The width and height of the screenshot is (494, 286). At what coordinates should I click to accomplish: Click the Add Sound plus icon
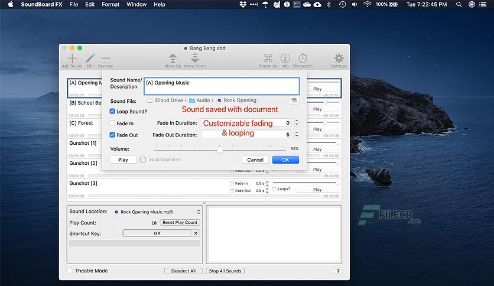pos(72,58)
